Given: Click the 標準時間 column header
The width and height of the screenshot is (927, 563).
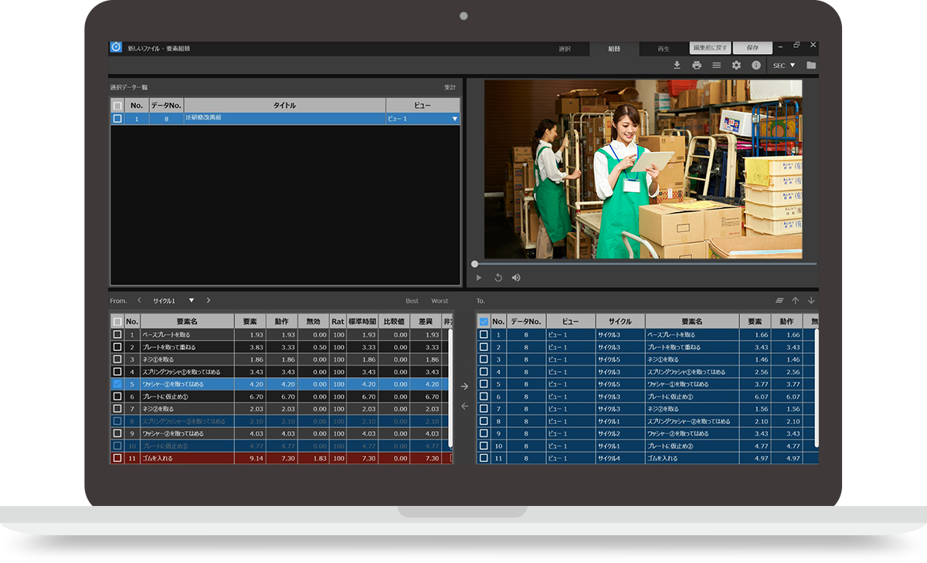Looking at the screenshot, I should pos(362,322).
